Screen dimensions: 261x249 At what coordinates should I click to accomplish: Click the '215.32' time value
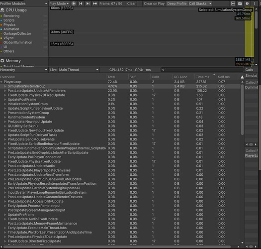tap(201, 86)
